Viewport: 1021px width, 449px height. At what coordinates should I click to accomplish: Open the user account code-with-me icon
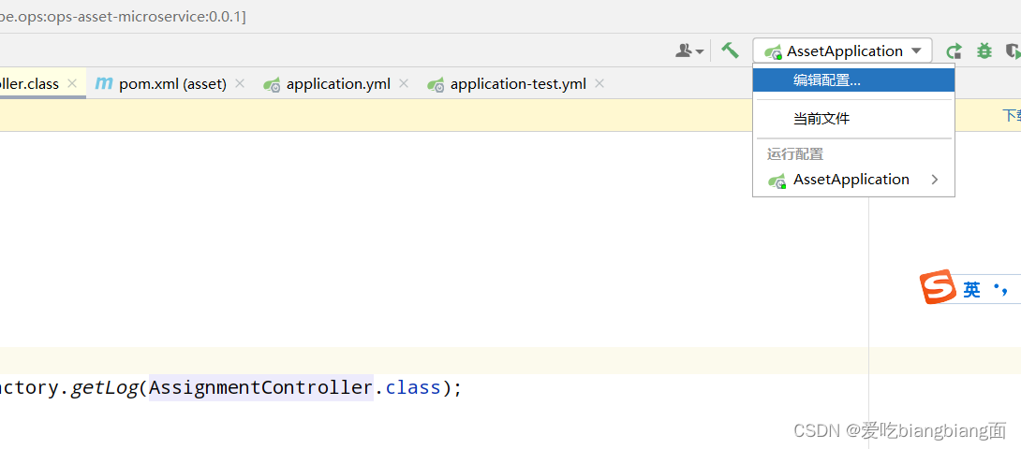tap(689, 51)
